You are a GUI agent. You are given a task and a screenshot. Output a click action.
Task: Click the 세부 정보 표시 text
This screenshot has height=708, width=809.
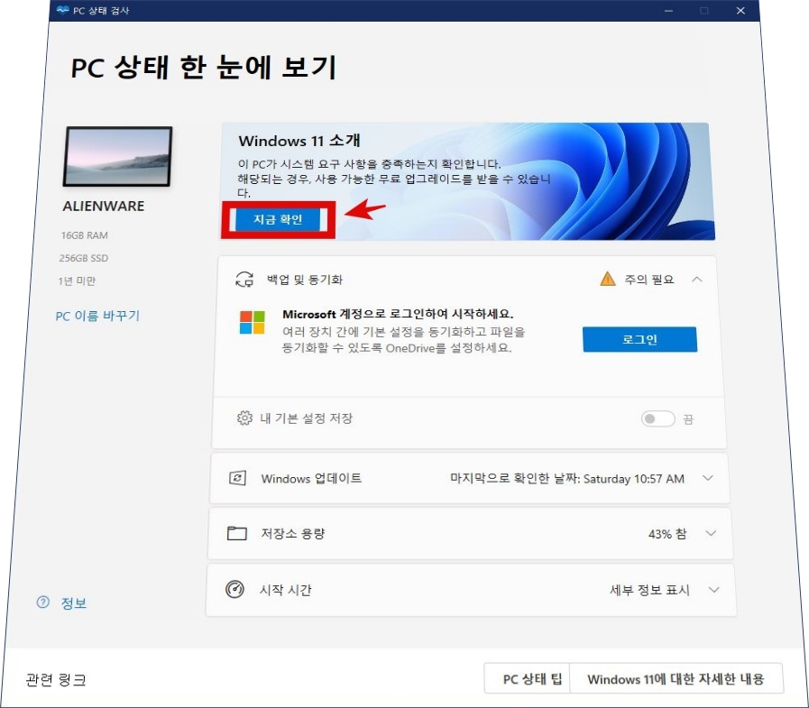(x=649, y=590)
